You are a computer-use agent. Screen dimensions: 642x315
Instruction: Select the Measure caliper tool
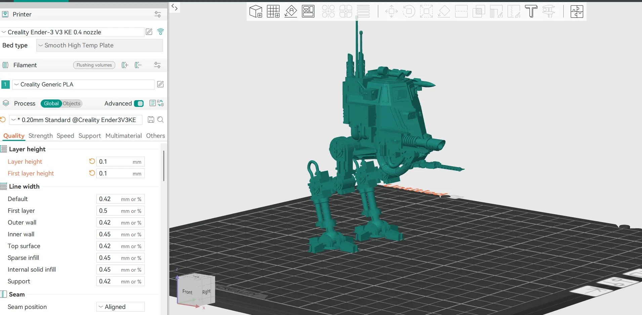[549, 11]
